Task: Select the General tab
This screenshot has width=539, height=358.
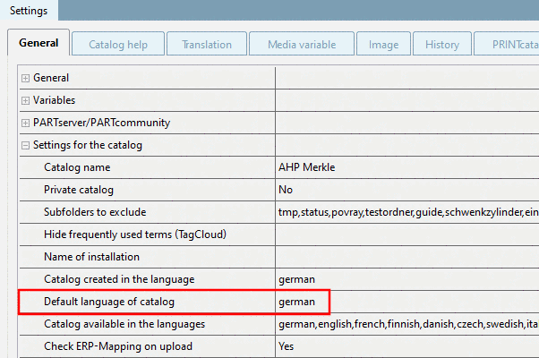Action: [x=38, y=43]
